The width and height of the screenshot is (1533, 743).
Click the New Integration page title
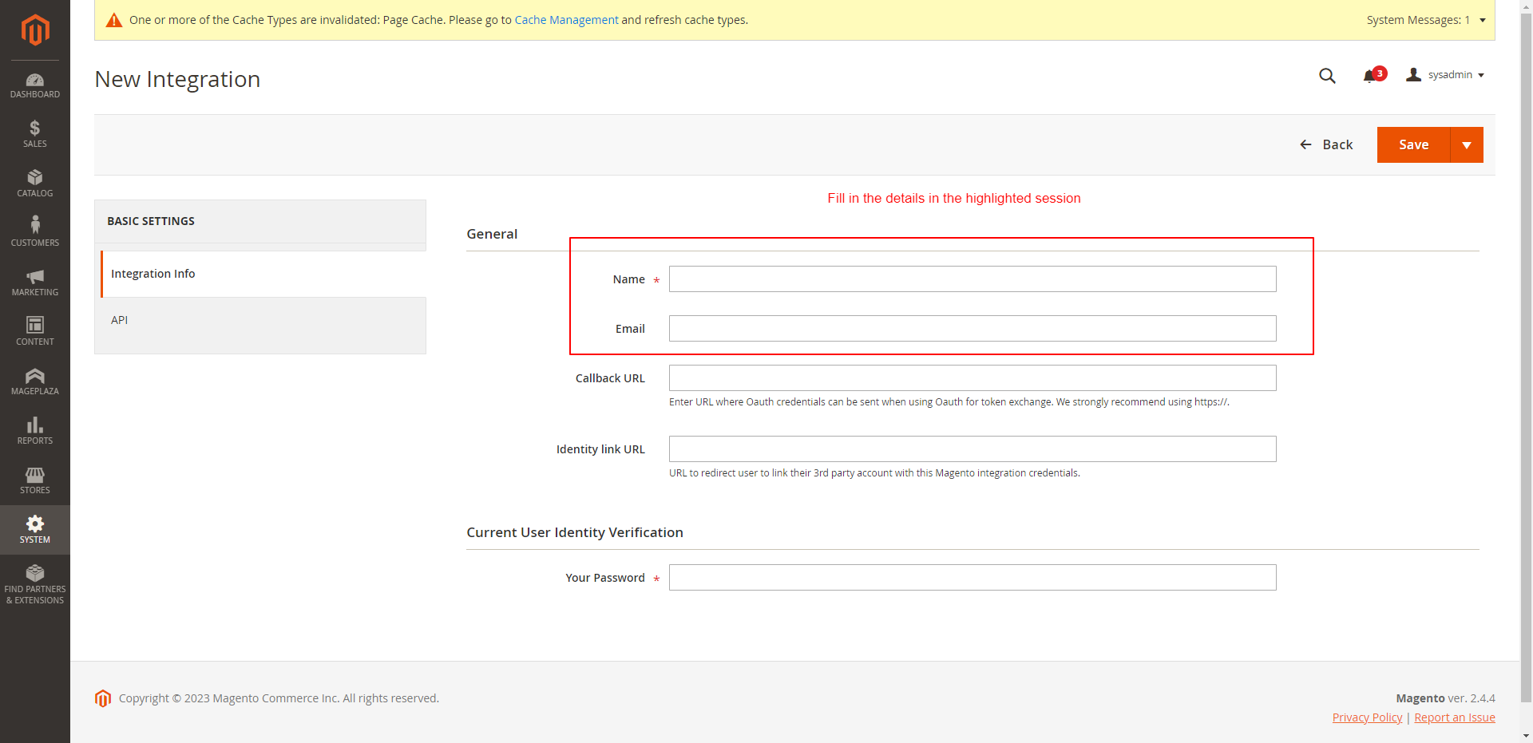point(177,79)
